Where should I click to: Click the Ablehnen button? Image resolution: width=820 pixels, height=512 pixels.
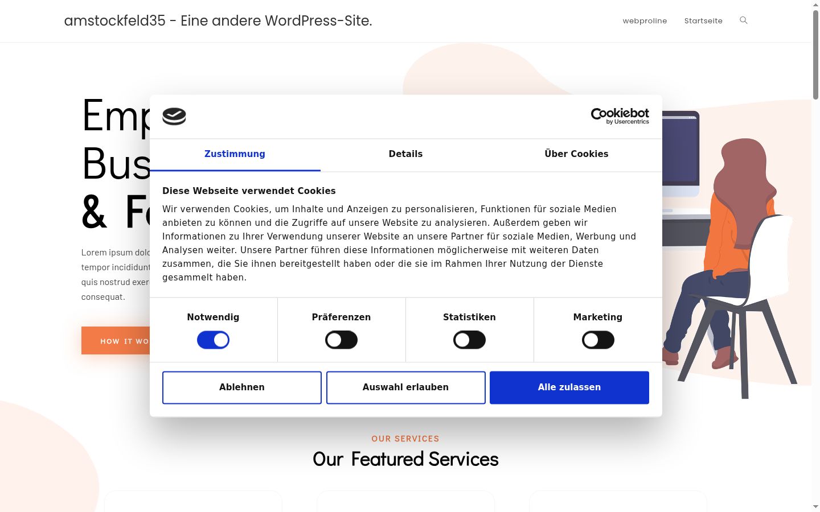[x=242, y=387]
